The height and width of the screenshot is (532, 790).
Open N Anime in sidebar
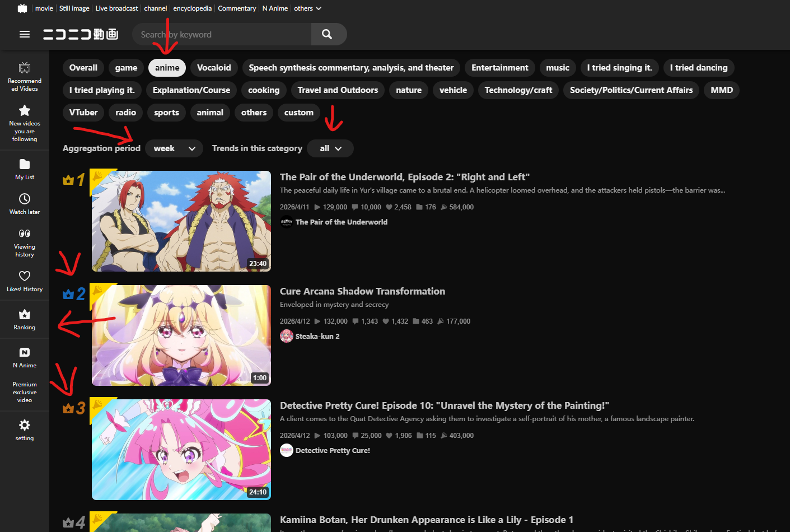click(x=25, y=357)
